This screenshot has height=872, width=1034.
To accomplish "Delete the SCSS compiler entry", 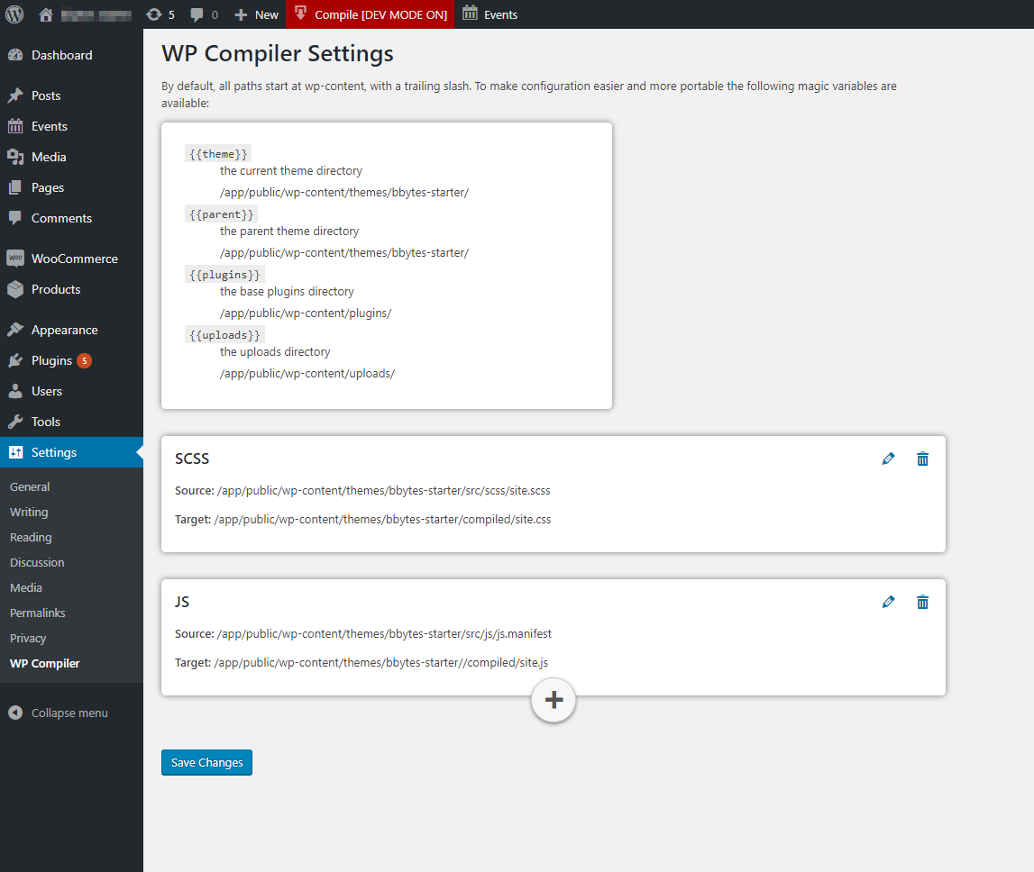I will pyautogui.click(x=922, y=459).
